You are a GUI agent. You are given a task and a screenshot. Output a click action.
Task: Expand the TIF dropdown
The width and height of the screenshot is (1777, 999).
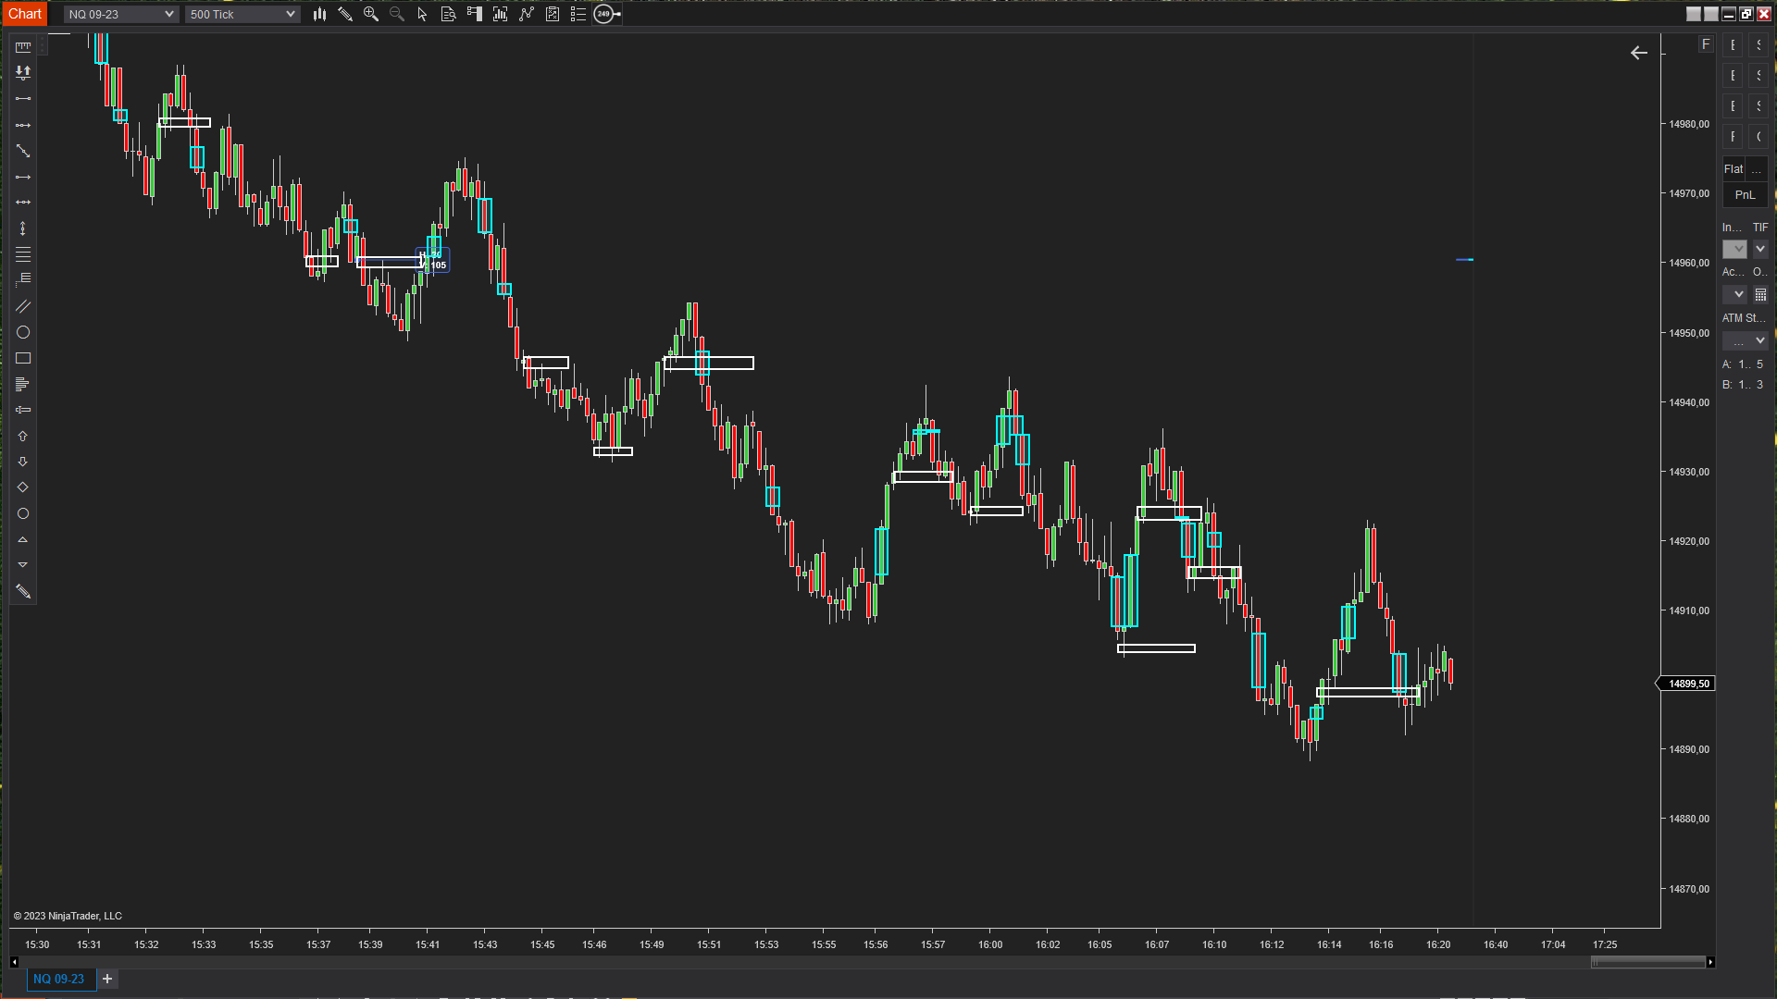click(1760, 249)
